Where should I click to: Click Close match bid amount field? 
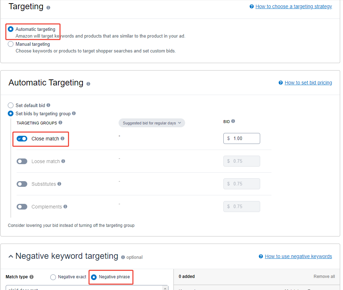coord(245,138)
